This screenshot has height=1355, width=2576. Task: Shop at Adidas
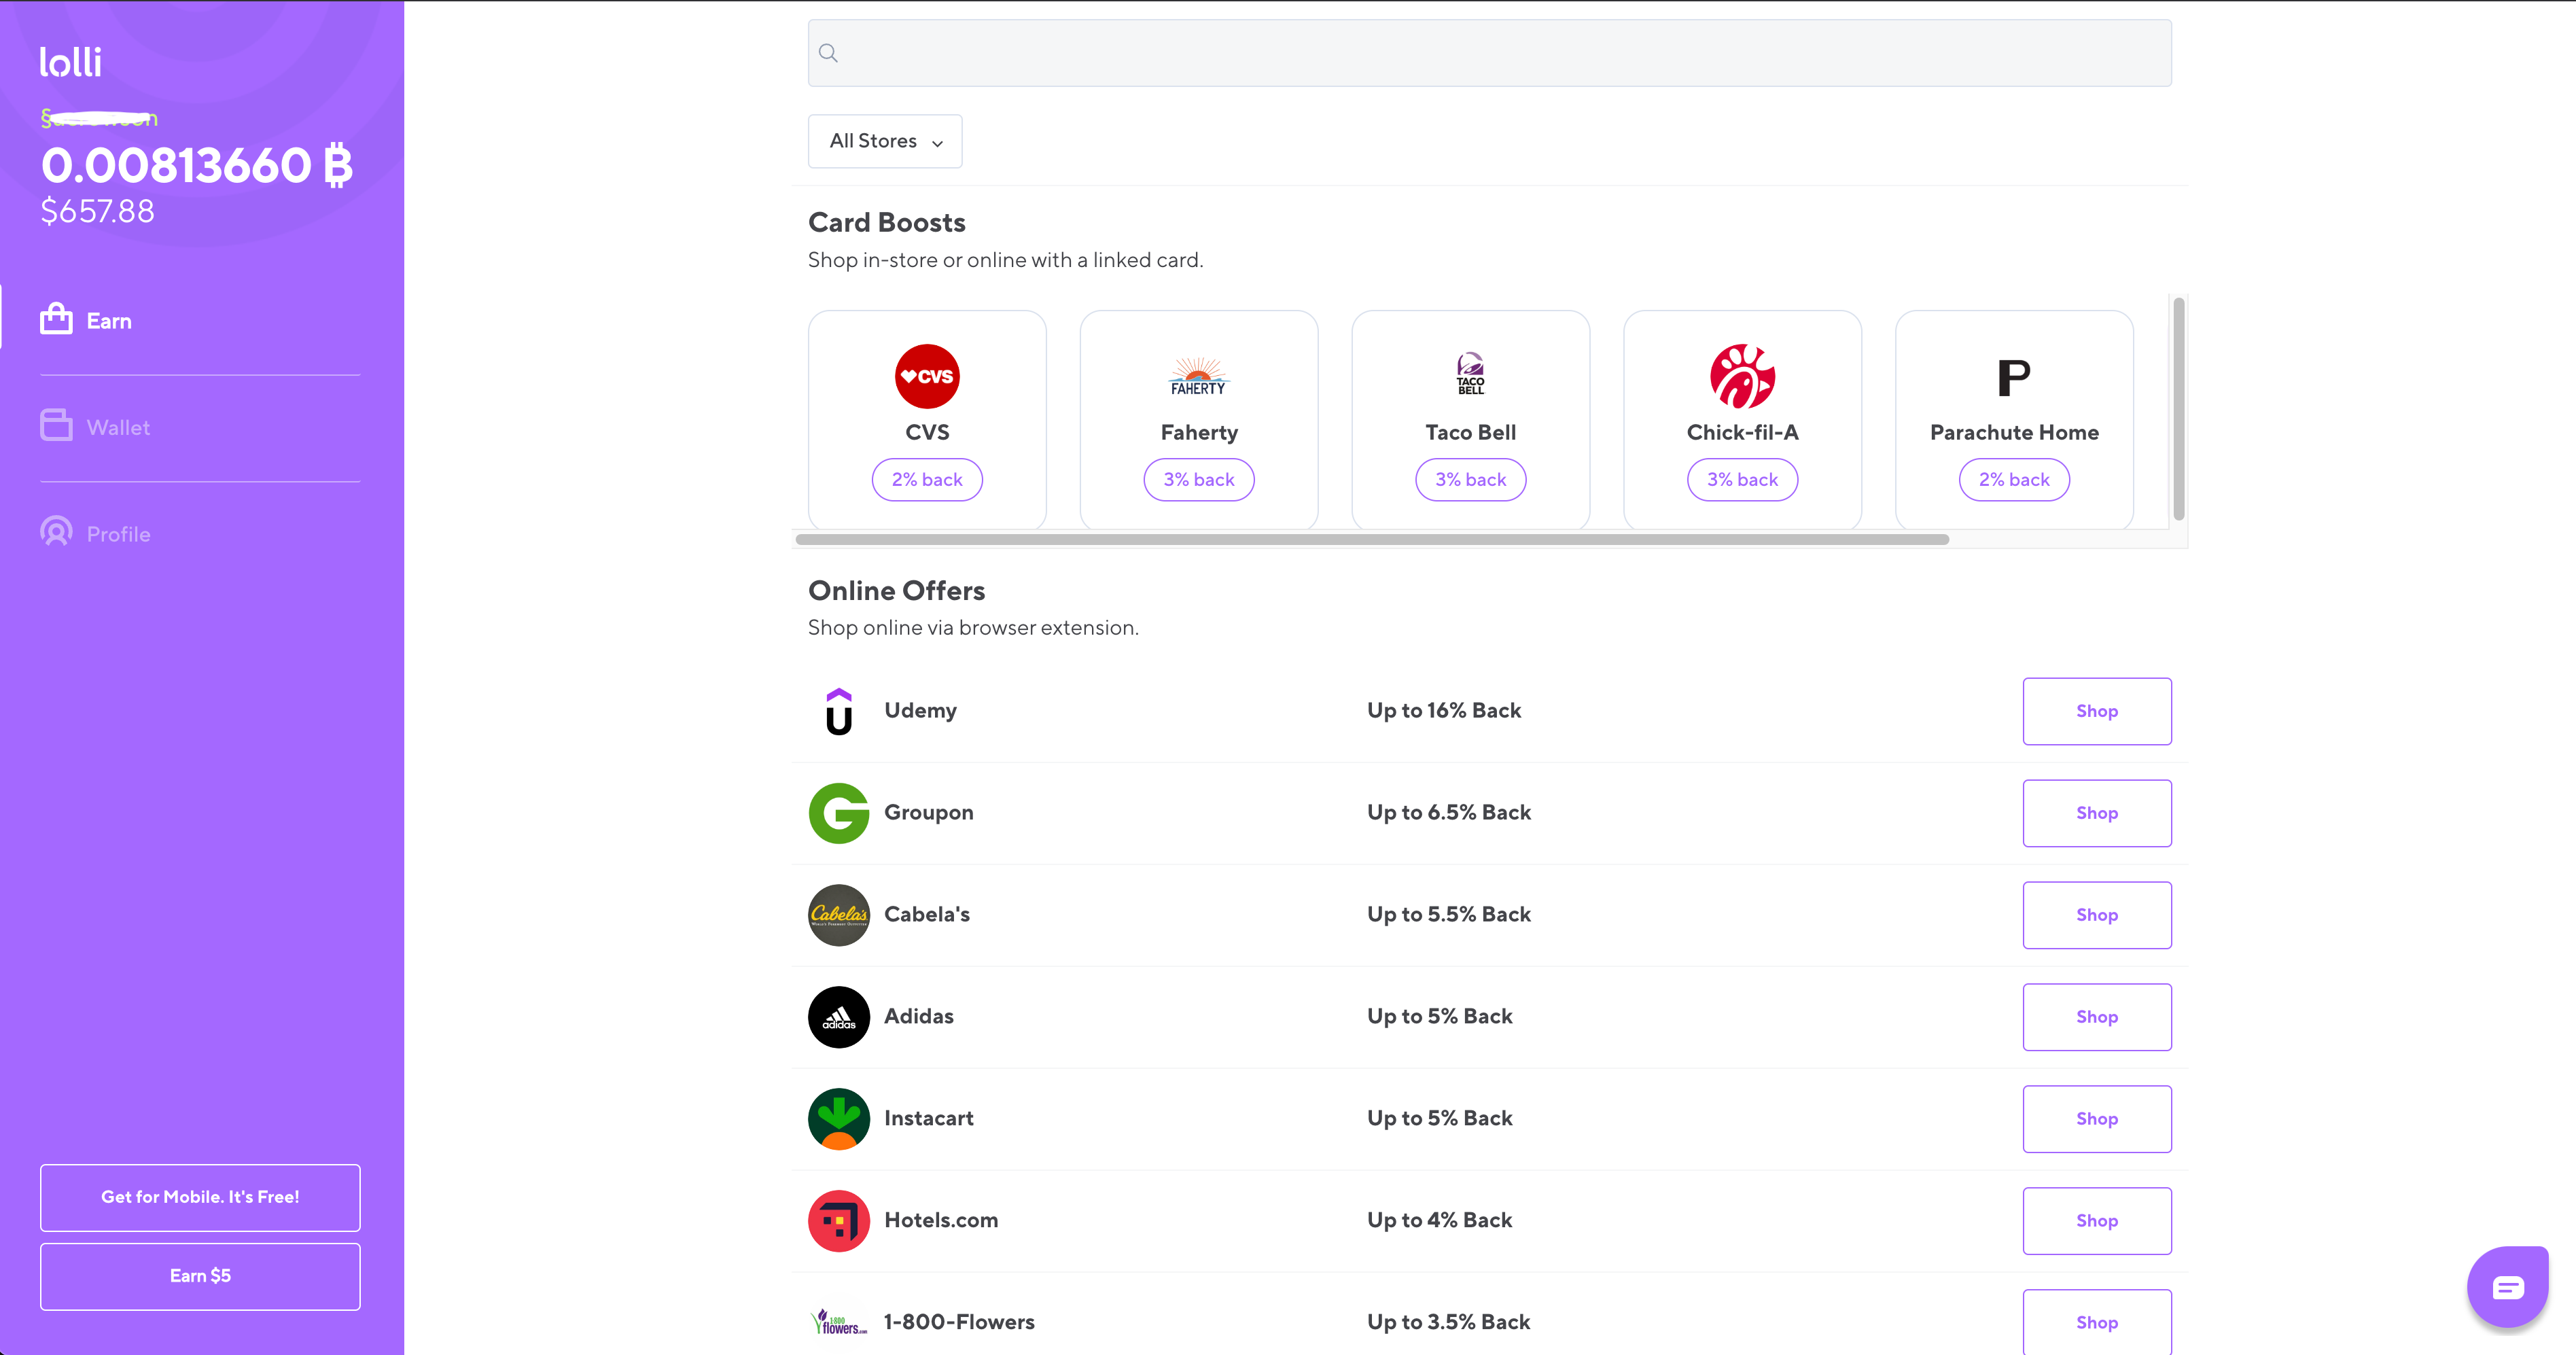tap(2097, 1017)
